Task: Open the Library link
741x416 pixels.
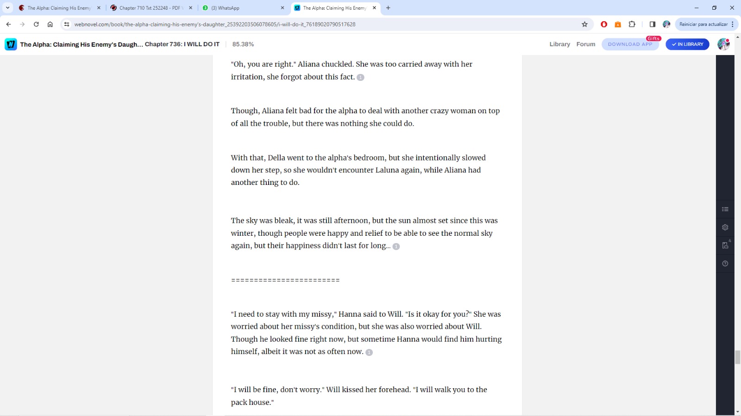Action: (x=559, y=44)
